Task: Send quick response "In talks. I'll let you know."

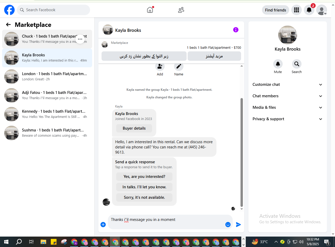Action: (144, 187)
